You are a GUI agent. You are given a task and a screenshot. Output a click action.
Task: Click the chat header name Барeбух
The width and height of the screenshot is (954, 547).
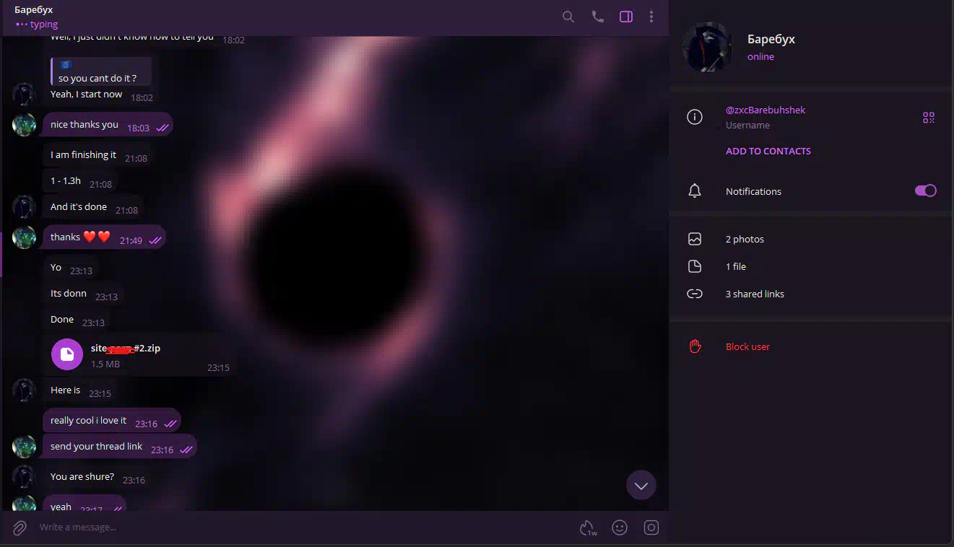point(33,10)
